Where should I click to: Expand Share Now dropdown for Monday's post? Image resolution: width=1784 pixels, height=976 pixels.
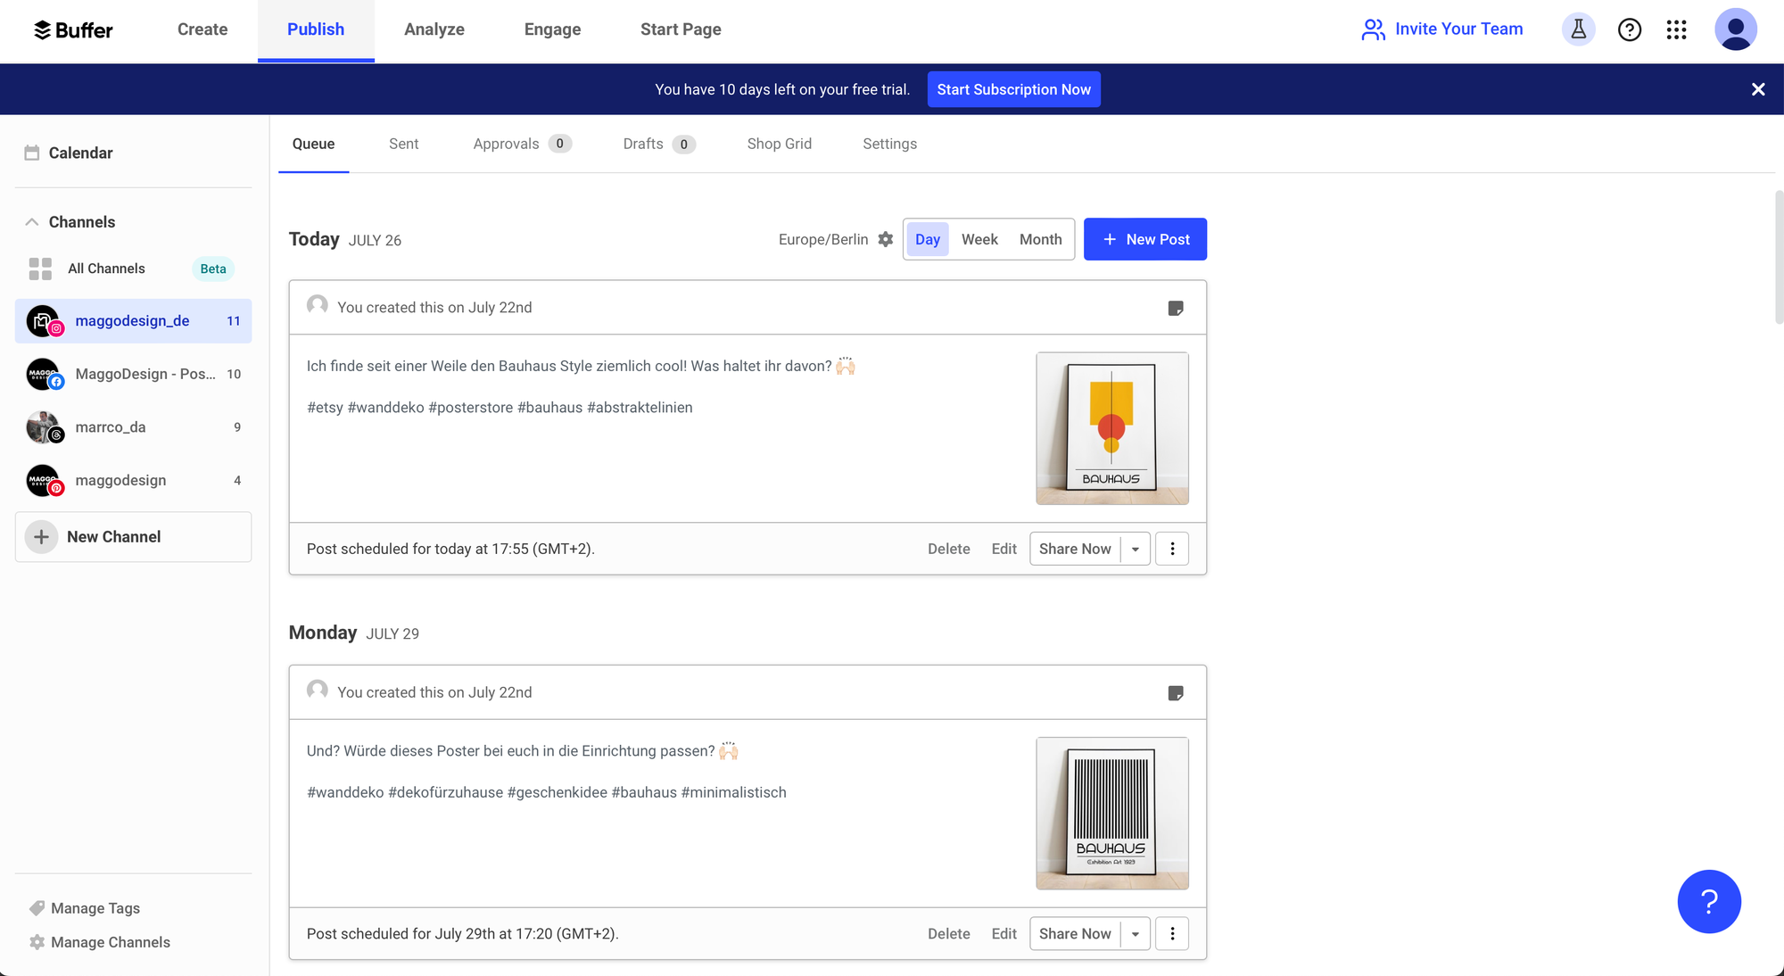(1135, 933)
